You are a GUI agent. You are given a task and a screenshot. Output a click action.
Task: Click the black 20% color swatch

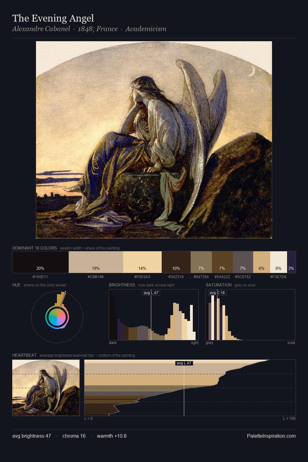[40, 262]
